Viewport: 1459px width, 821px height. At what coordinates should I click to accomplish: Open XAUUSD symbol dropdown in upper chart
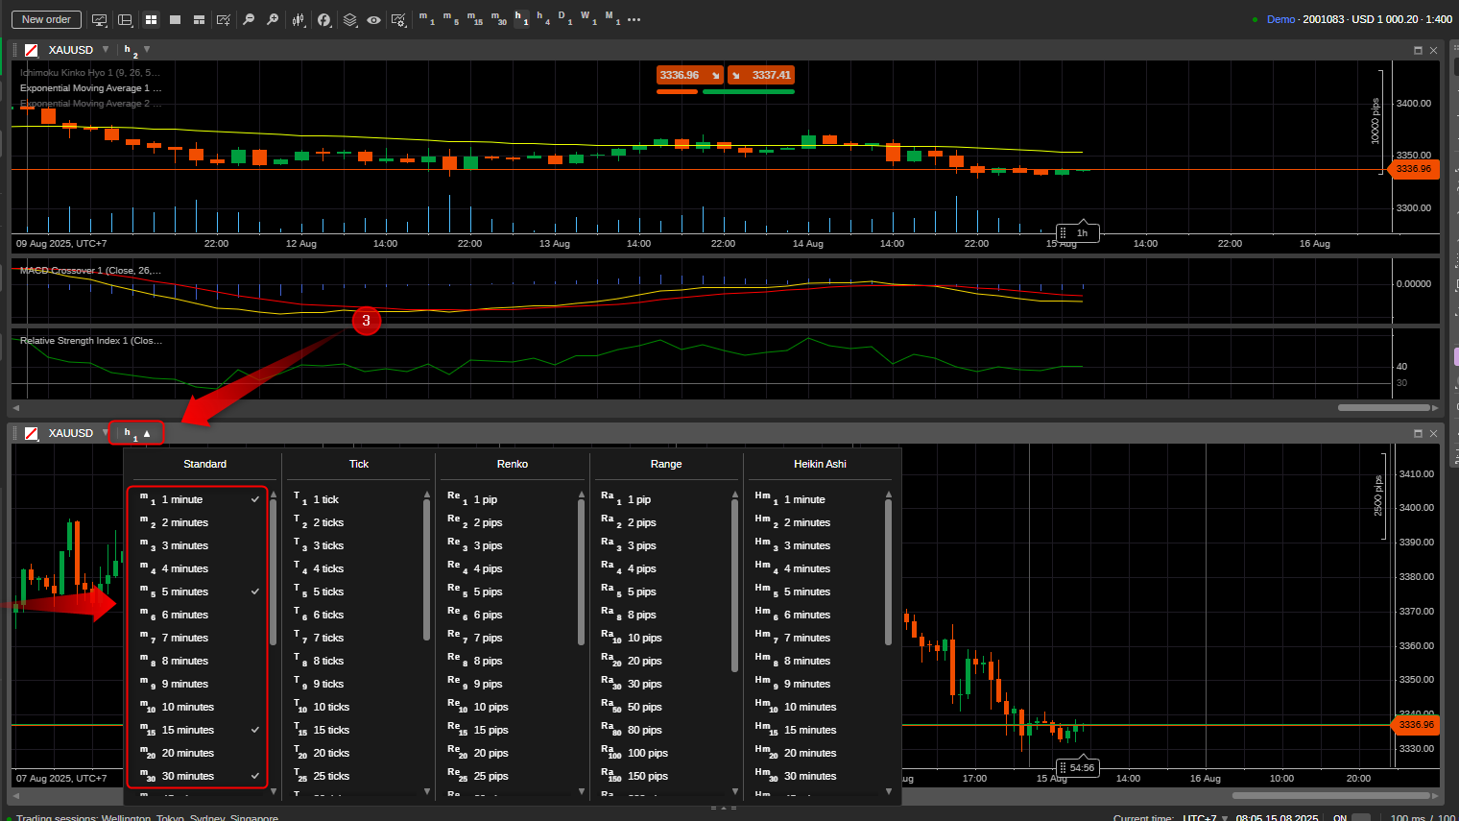pos(106,49)
